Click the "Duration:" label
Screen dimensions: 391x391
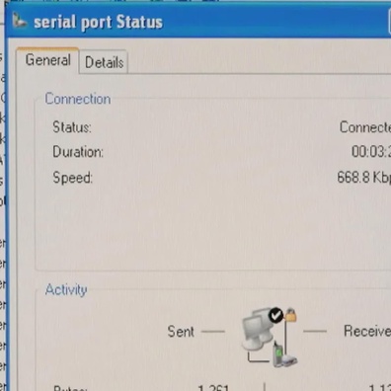pyautogui.click(x=78, y=152)
